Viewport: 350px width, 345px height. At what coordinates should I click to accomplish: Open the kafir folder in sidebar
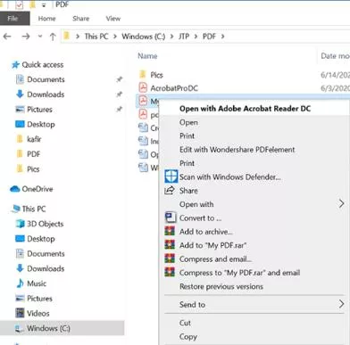point(34,139)
